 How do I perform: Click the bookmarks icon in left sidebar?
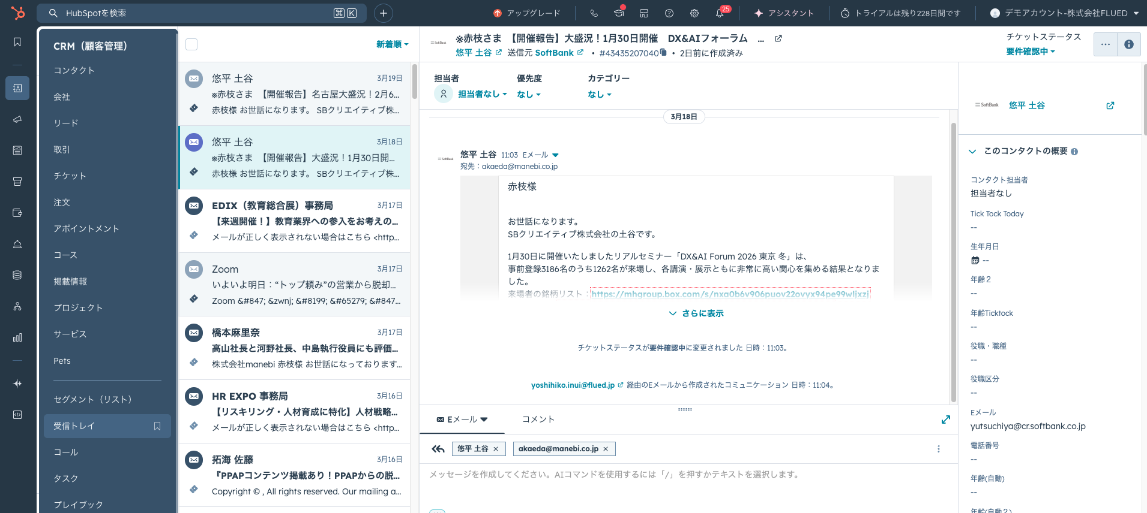click(17, 42)
